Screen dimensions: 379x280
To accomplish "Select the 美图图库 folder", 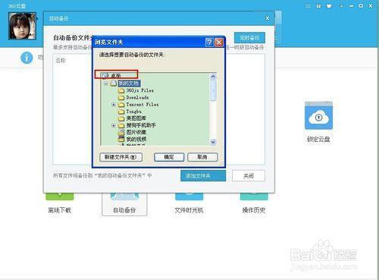I will tap(136, 118).
